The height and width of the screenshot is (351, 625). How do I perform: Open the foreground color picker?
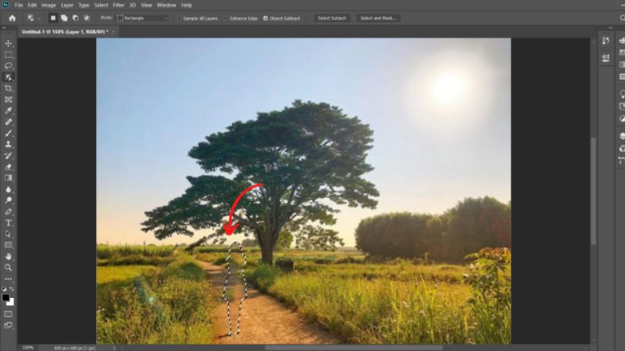coord(5,297)
